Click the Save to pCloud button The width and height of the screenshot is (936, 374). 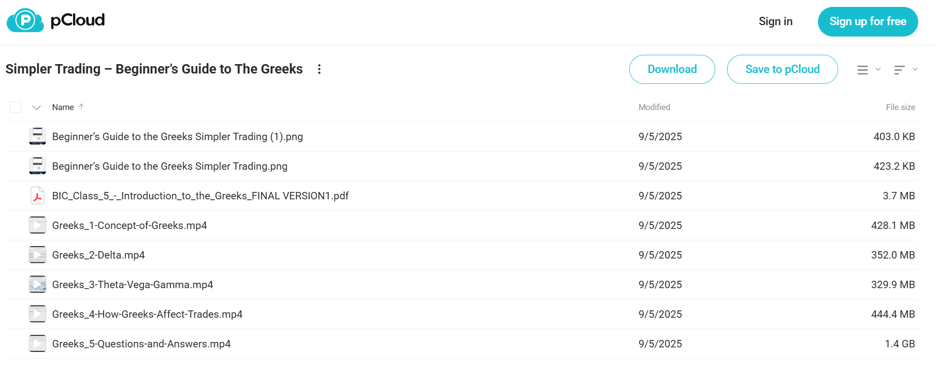coord(782,70)
